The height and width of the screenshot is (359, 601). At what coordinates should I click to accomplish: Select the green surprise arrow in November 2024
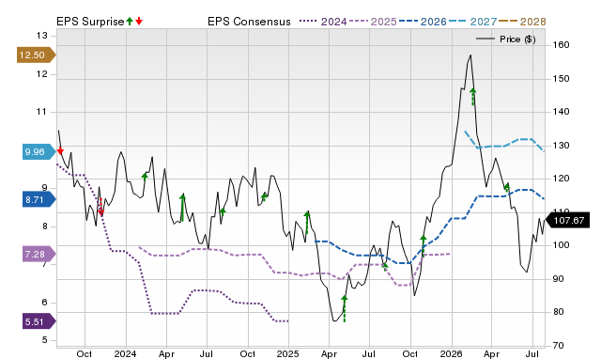click(264, 197)
